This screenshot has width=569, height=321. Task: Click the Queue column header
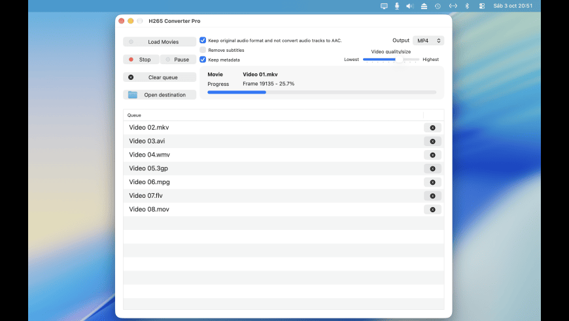pos(273,115)
